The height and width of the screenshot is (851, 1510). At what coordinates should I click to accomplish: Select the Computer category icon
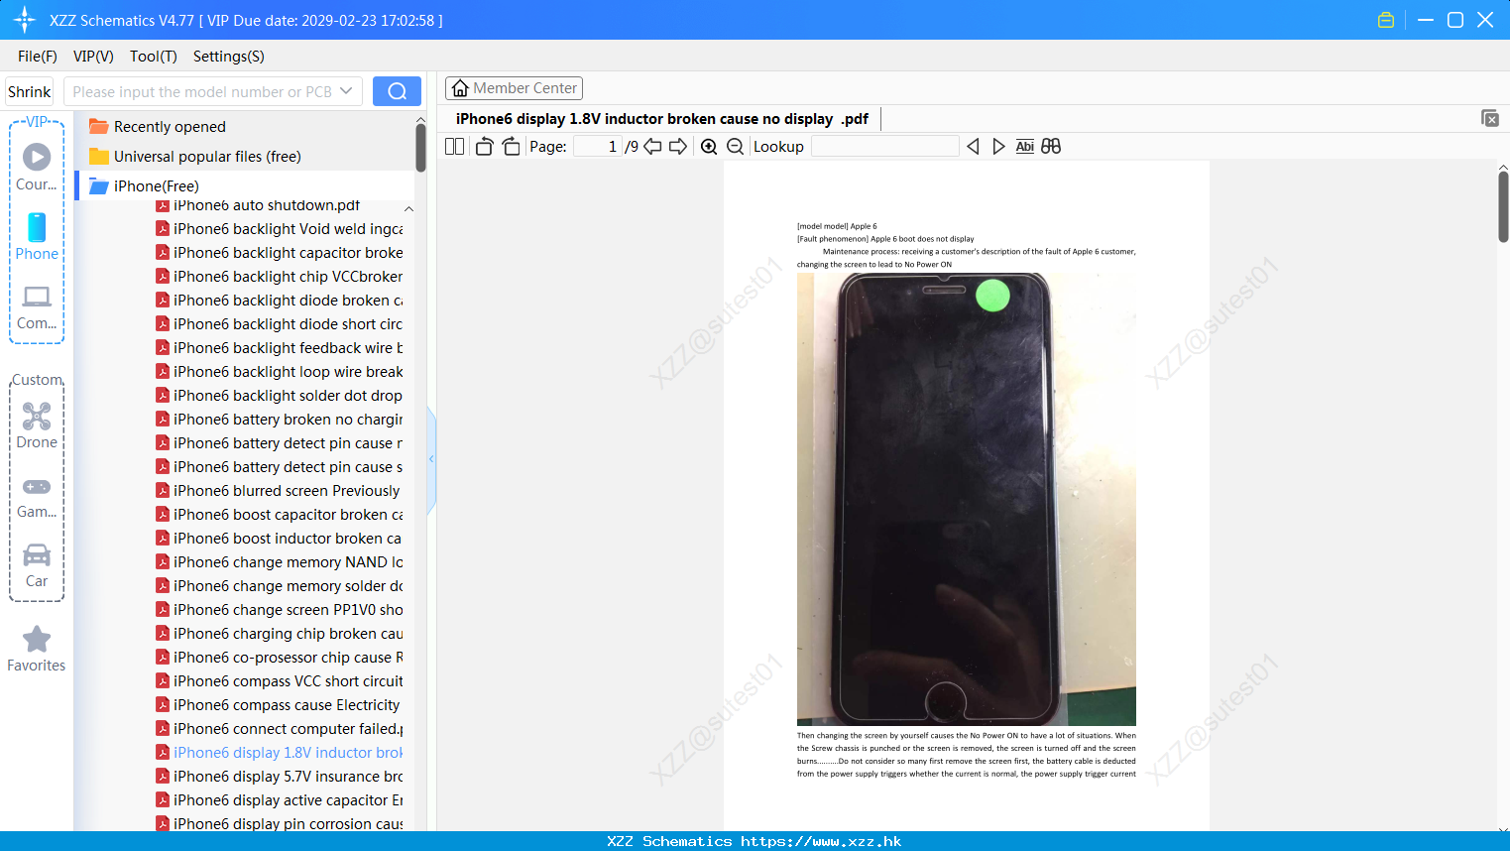click(37, 306)
